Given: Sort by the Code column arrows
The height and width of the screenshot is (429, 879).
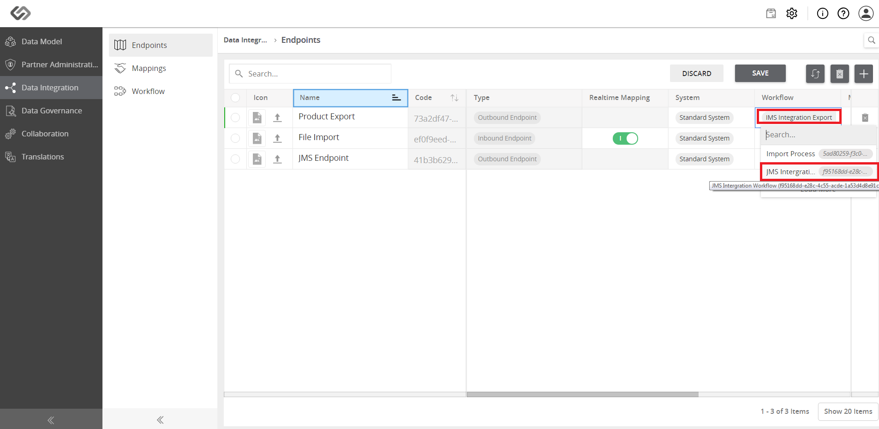Looking at the screenshot, I should pos(454,98).
